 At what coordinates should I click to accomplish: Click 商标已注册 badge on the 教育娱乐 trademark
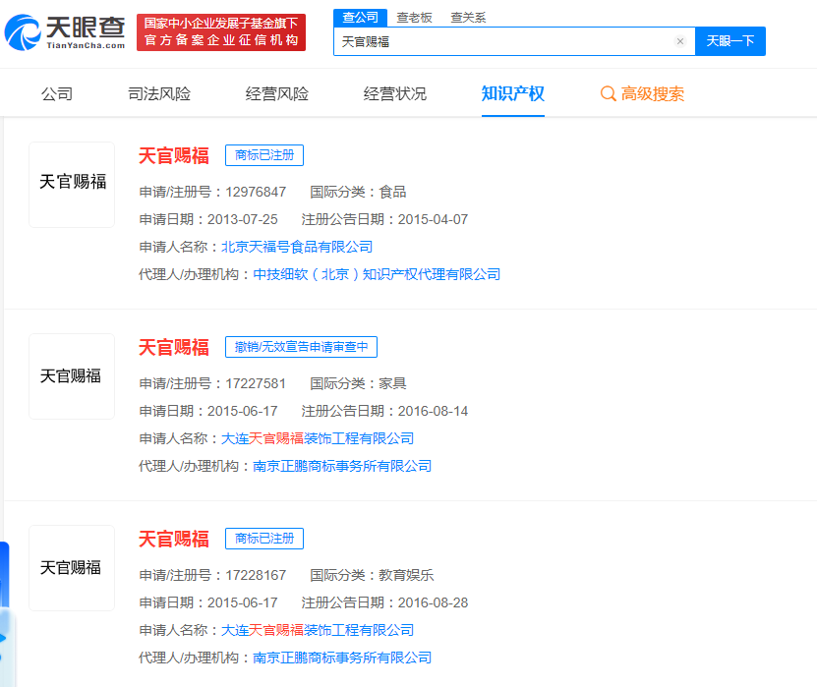264,539
